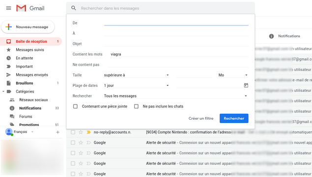312x177 pixels.
Task: Open the main hamburger menu
Action: 8,8
